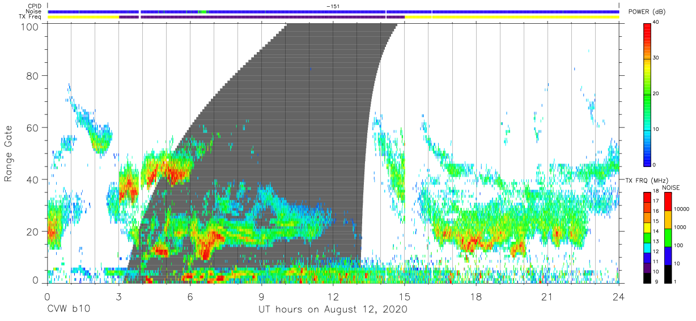Image resolution: width=696 pixels, height=321 pixels.
Task: Click the 21 tick on the UT hours axis
Action: 548,297
